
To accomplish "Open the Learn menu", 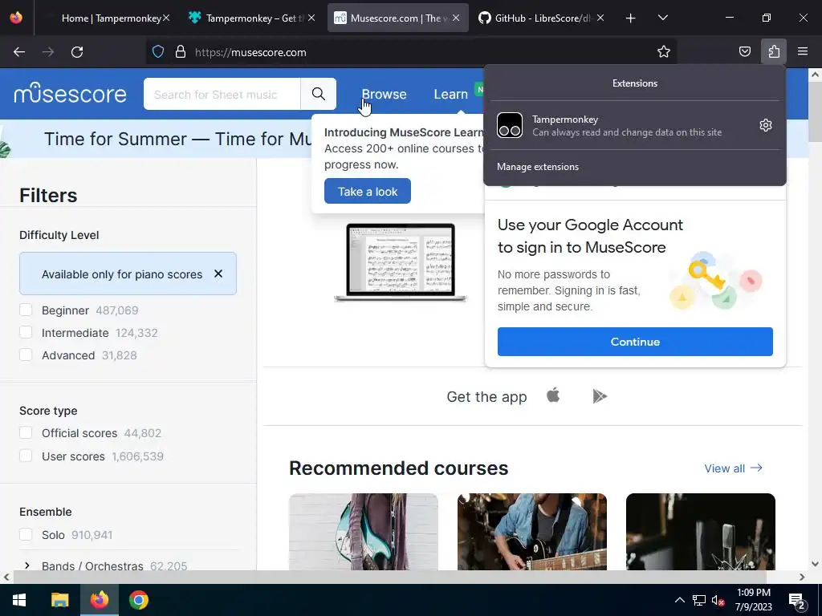I will (451, 95).
